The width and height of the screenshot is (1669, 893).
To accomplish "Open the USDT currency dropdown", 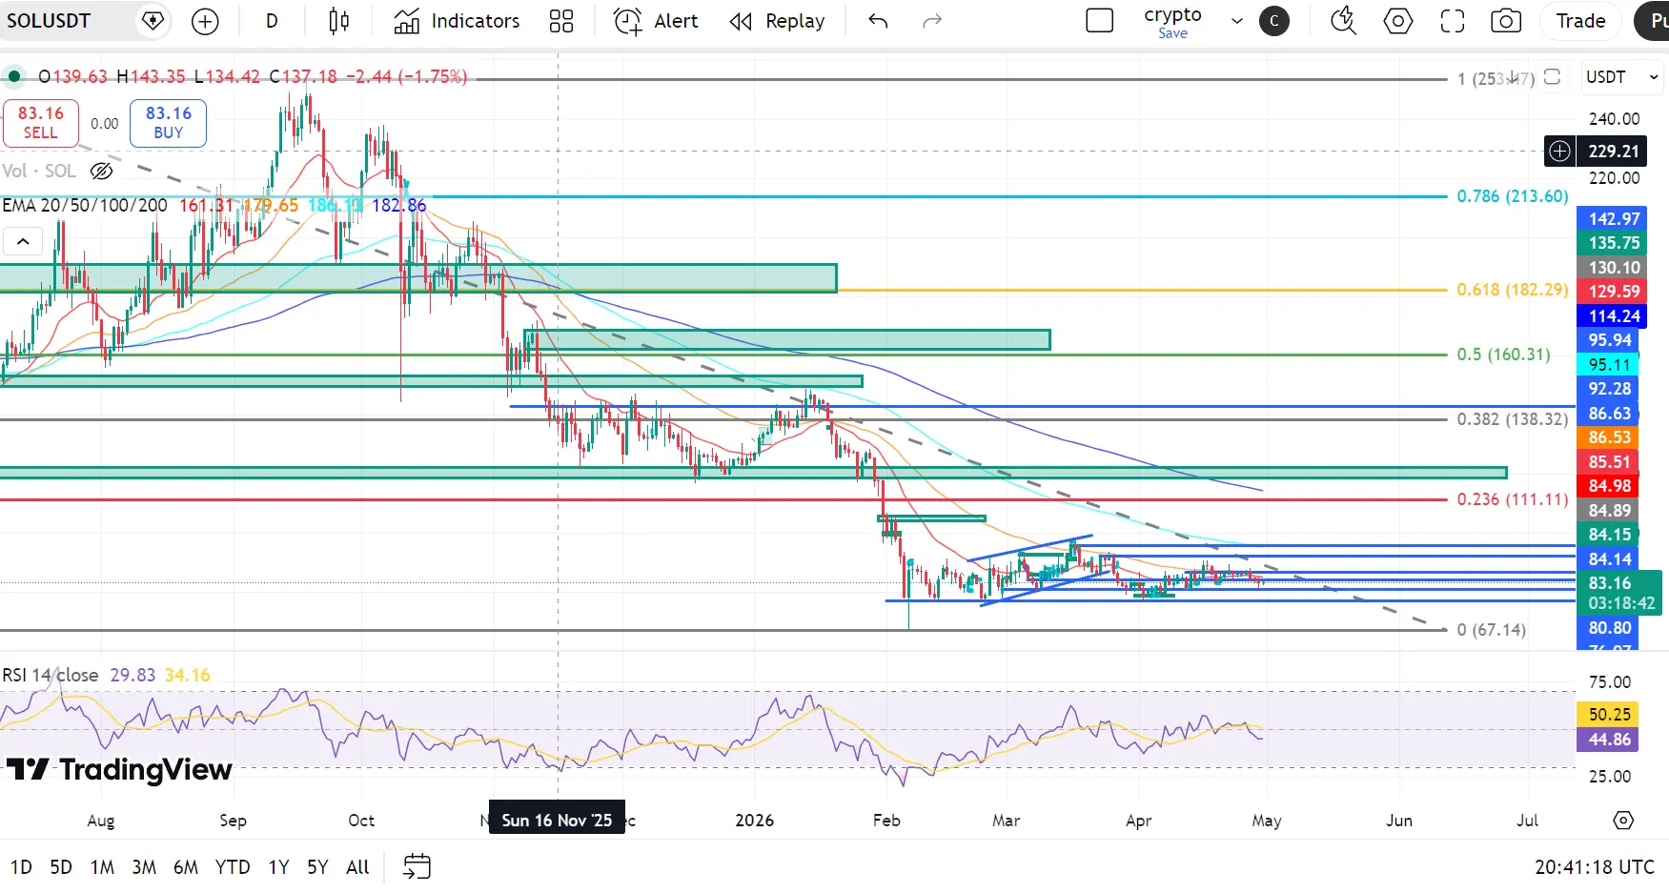I will 1622,77.
